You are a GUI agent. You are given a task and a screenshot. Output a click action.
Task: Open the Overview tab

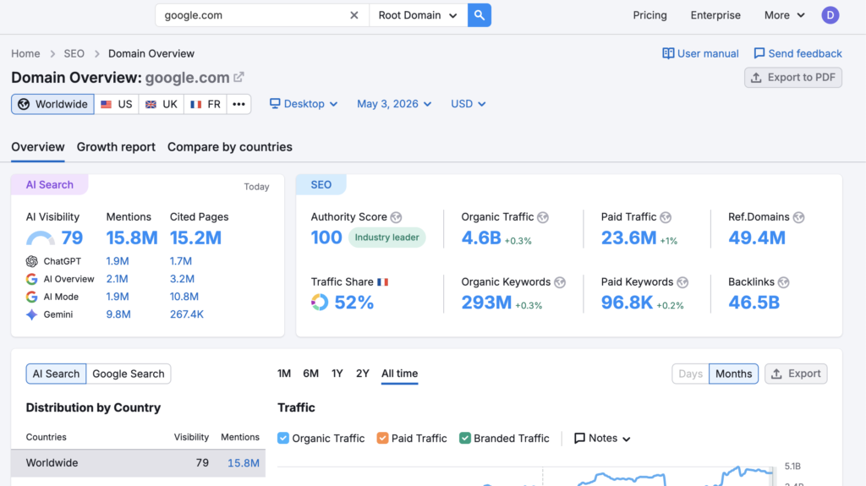[37, 147]
